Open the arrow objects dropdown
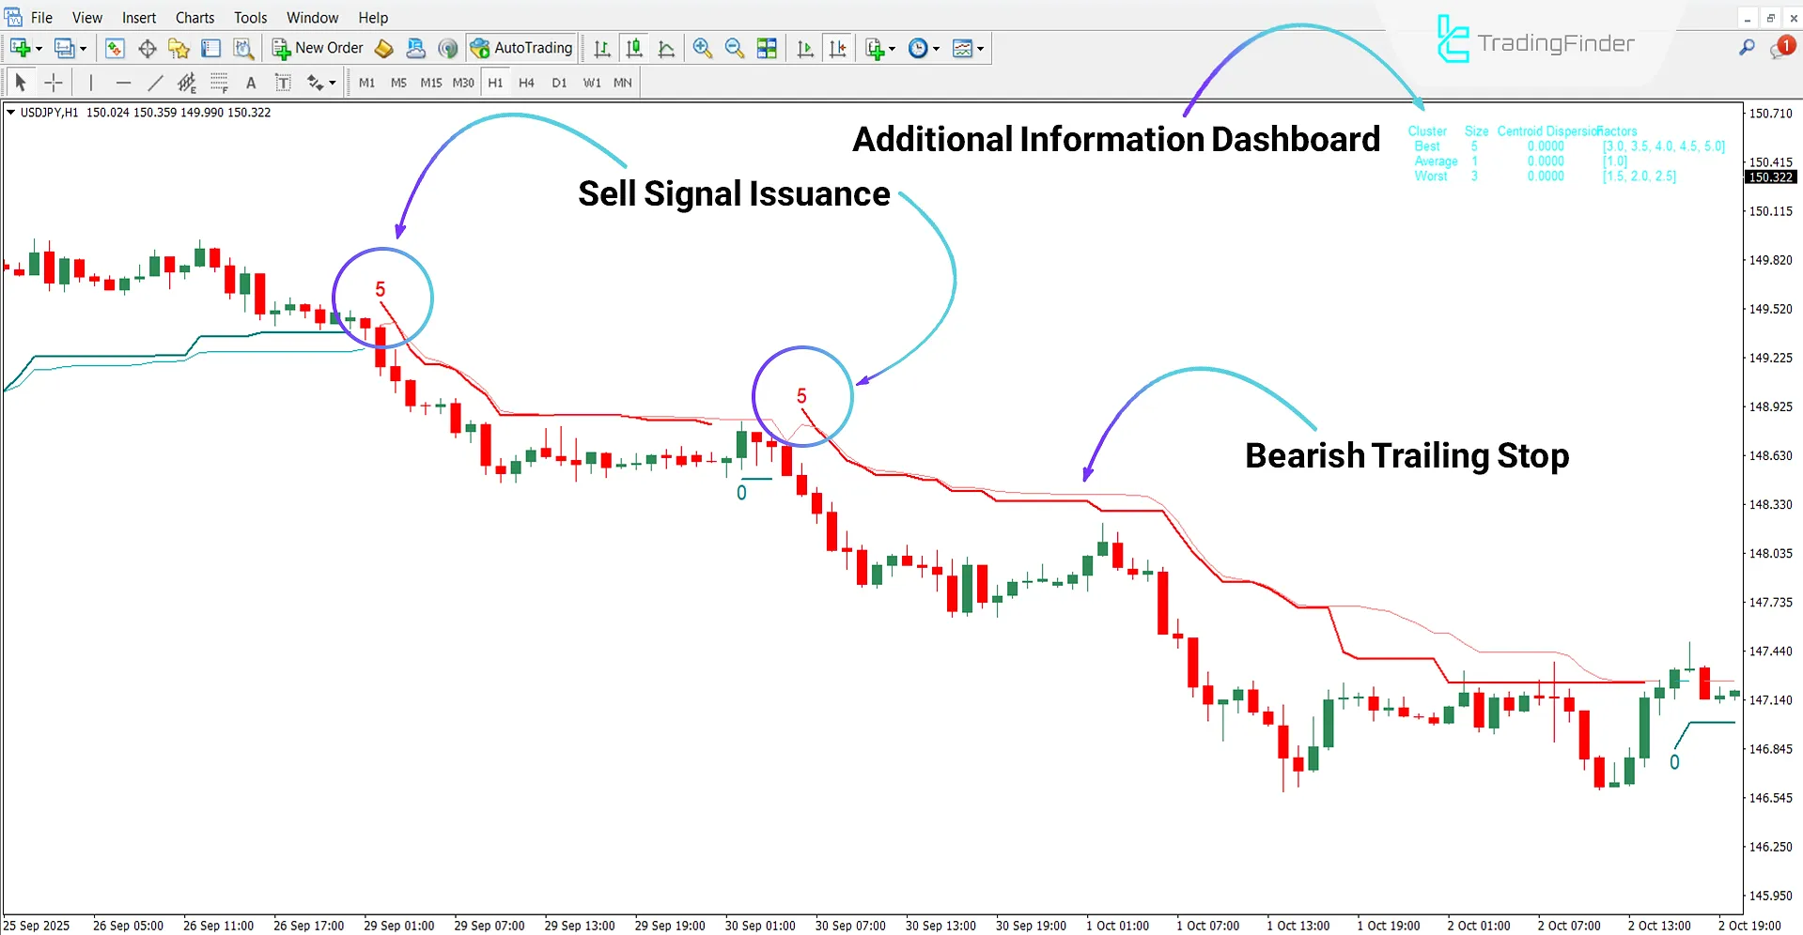1803x935 pixels. coord(330,83)
